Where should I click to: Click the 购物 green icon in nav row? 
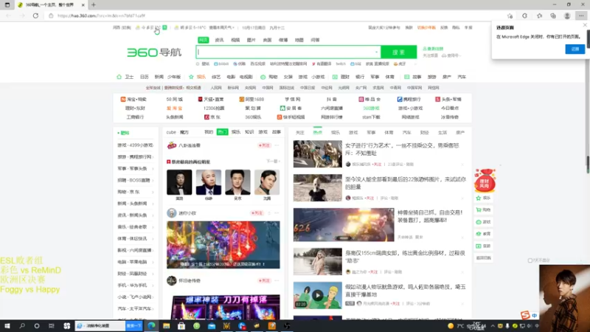tap(263, 77)
